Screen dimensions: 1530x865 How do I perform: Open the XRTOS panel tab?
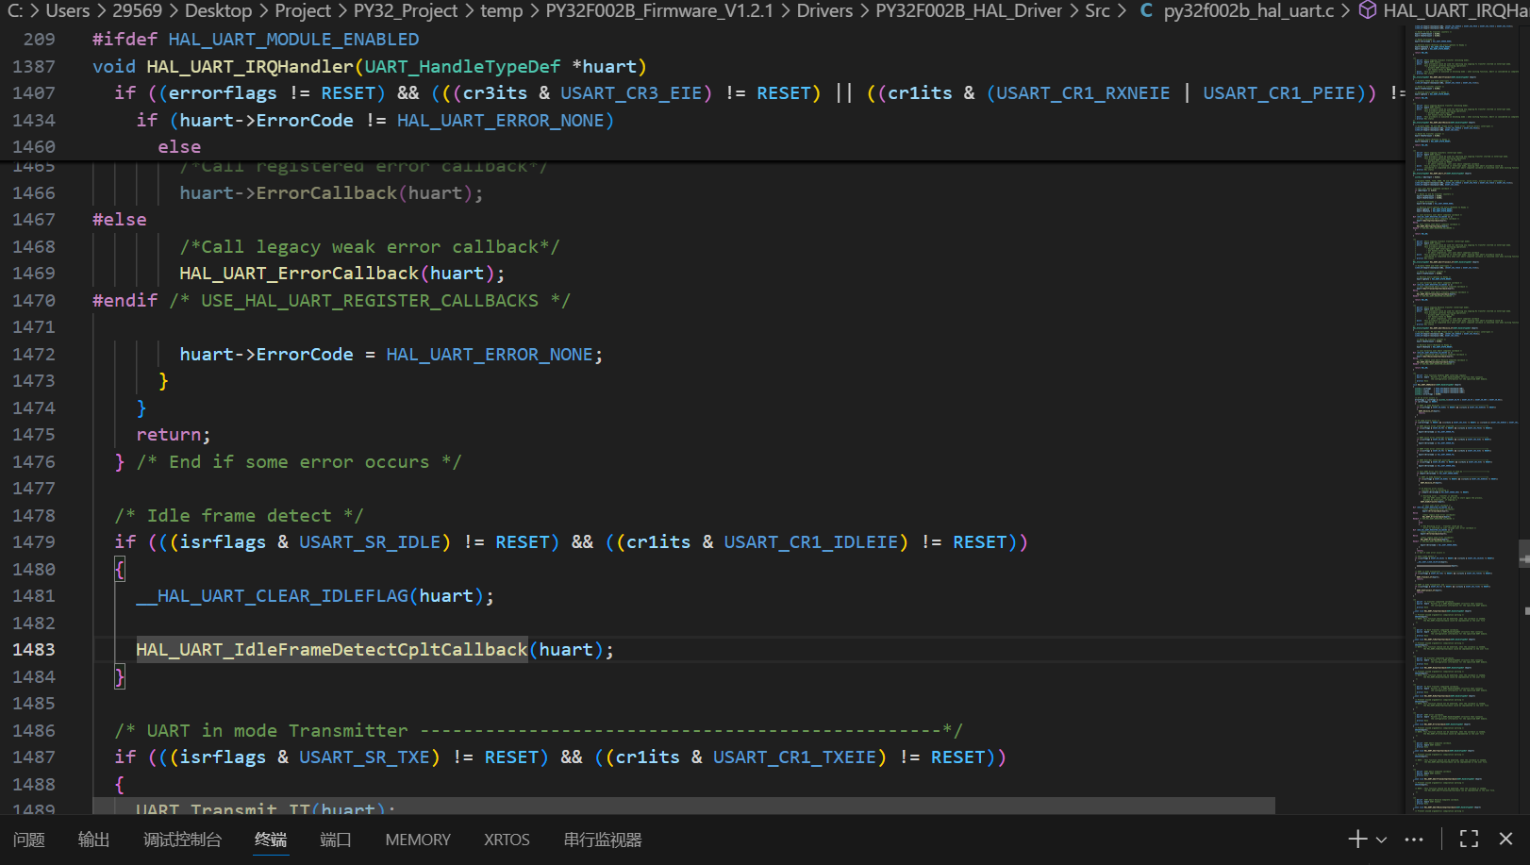(x=507, y=840)
